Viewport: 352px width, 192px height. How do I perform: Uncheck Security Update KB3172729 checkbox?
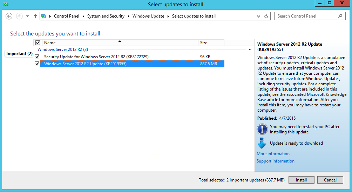click(37, 57)
